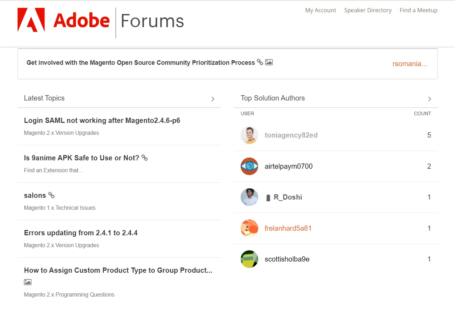The height and width of the screenshot is (313, 455).
Task: Click scottisholba9e's username
Action: click(x=287, y=259)
